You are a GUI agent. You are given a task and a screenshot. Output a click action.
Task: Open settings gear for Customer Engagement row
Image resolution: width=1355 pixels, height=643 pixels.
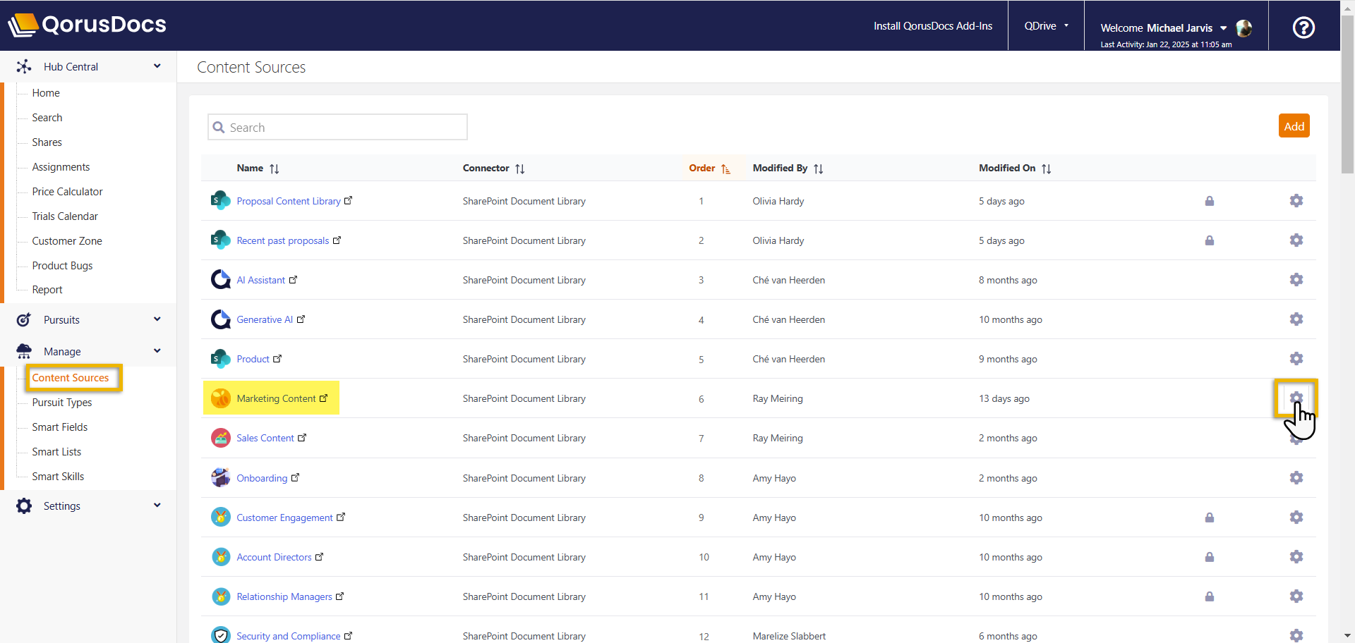point(1296,518)
